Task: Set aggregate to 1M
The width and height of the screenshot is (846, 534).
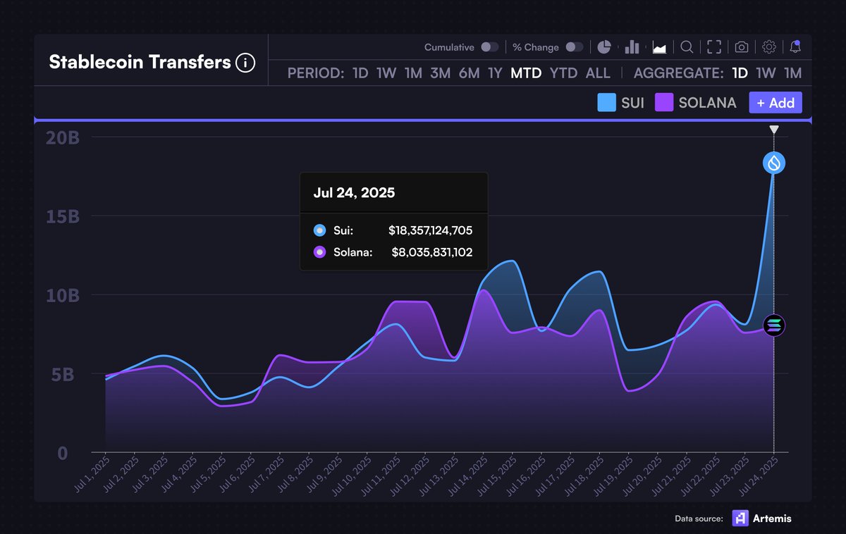Action: click(793, 73)
